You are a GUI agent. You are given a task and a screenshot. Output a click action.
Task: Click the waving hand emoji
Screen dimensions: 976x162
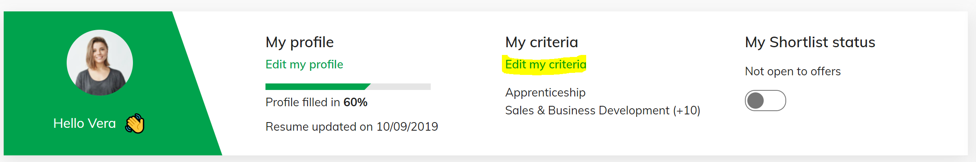point(135,124)
